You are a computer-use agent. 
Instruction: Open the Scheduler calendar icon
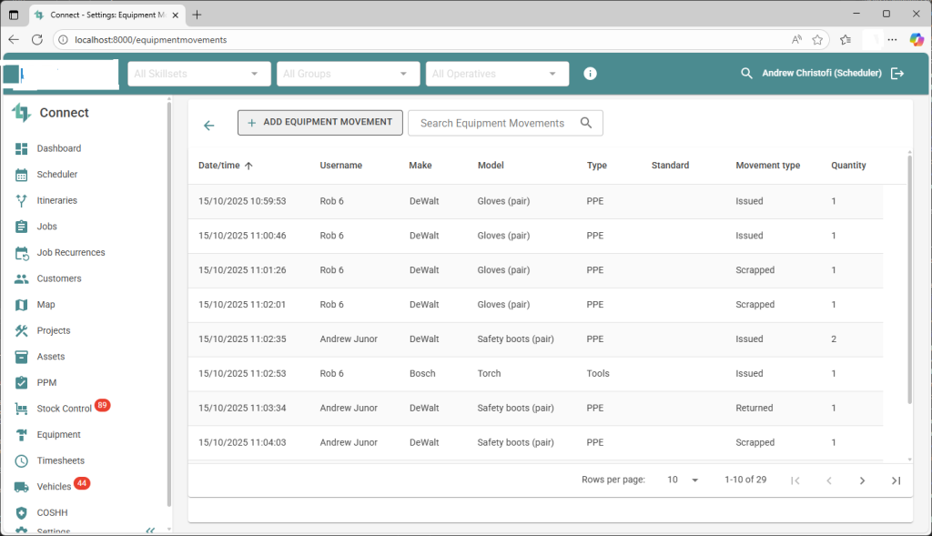(x=22, y=175)
